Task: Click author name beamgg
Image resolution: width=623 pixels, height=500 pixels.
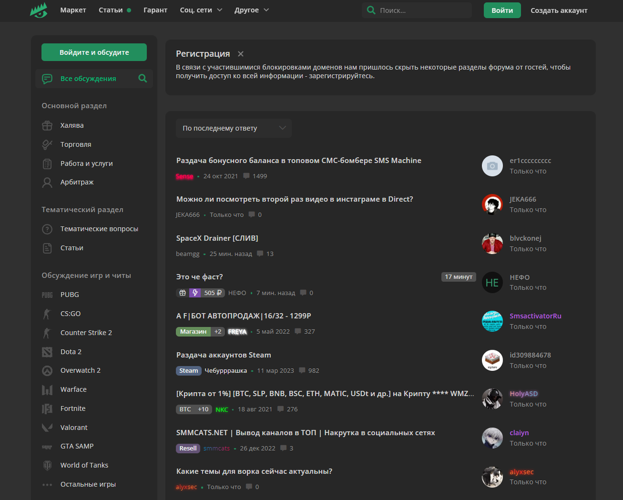Action: [x=187, y=254]
